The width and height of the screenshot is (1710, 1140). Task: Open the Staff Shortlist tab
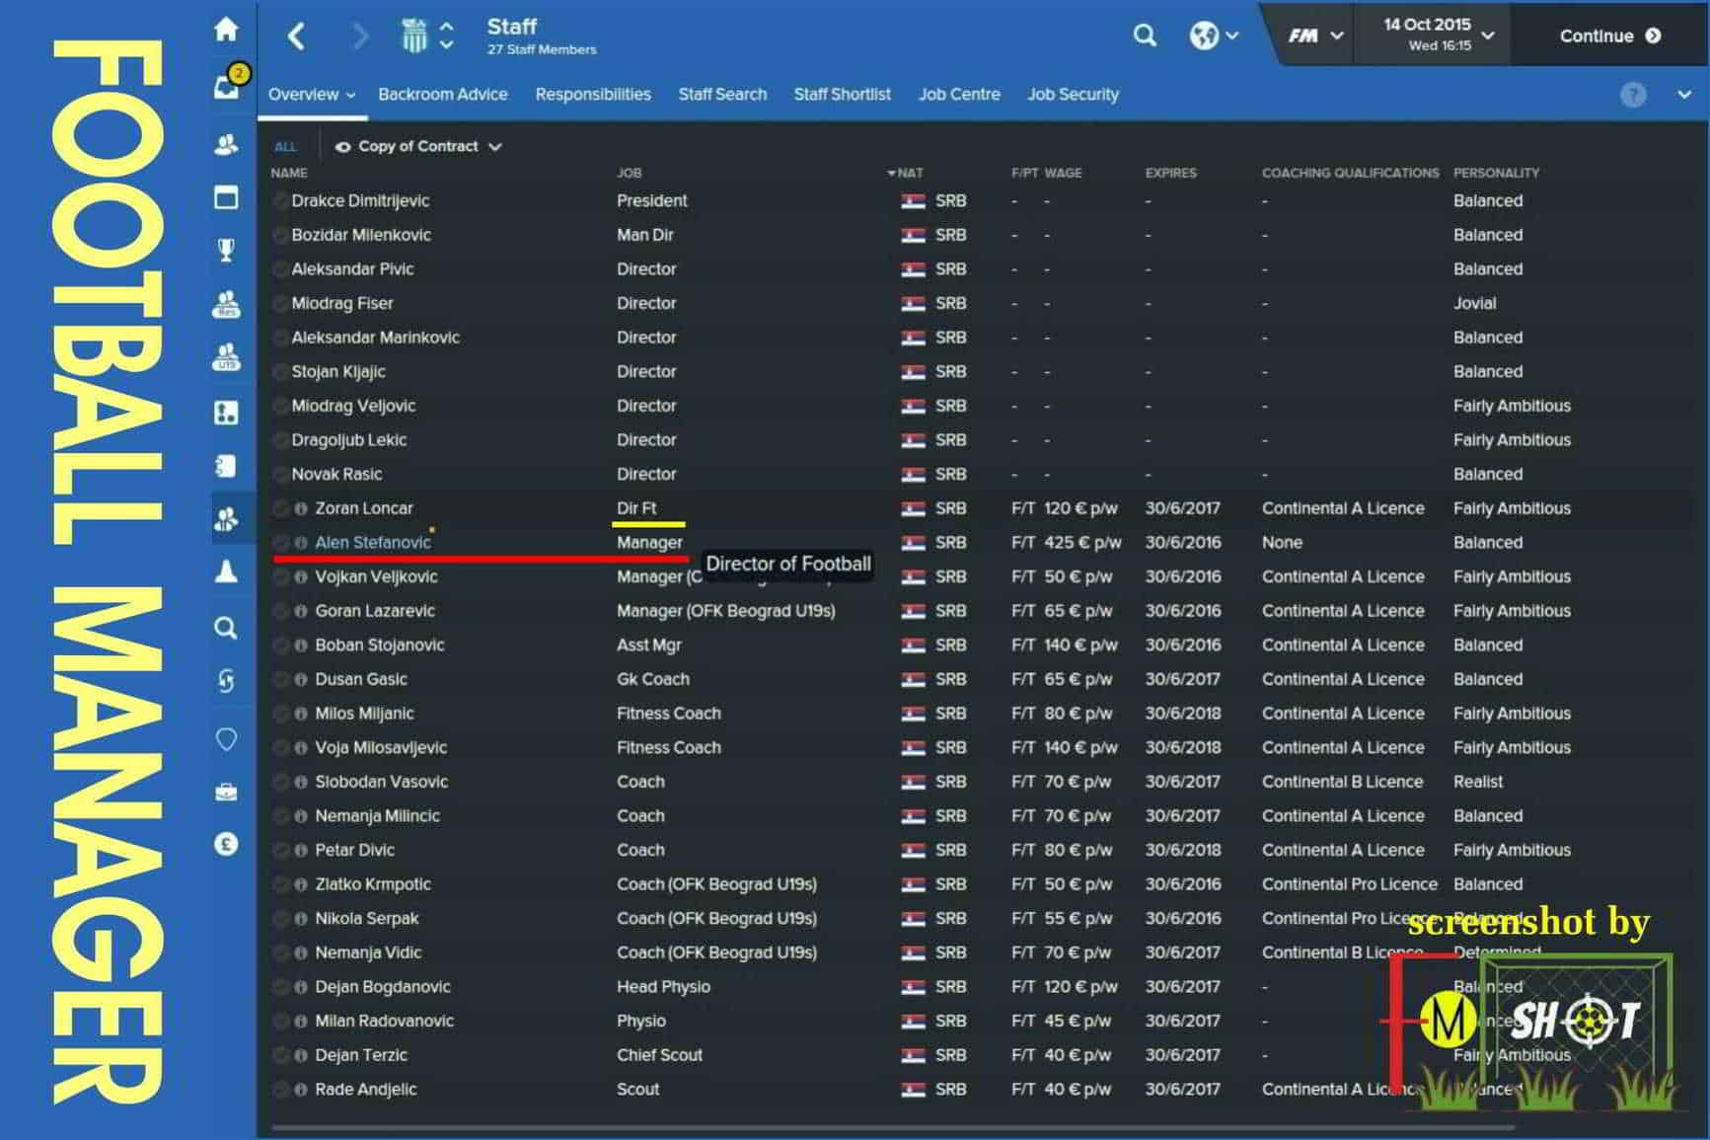[x=843, y=95]
